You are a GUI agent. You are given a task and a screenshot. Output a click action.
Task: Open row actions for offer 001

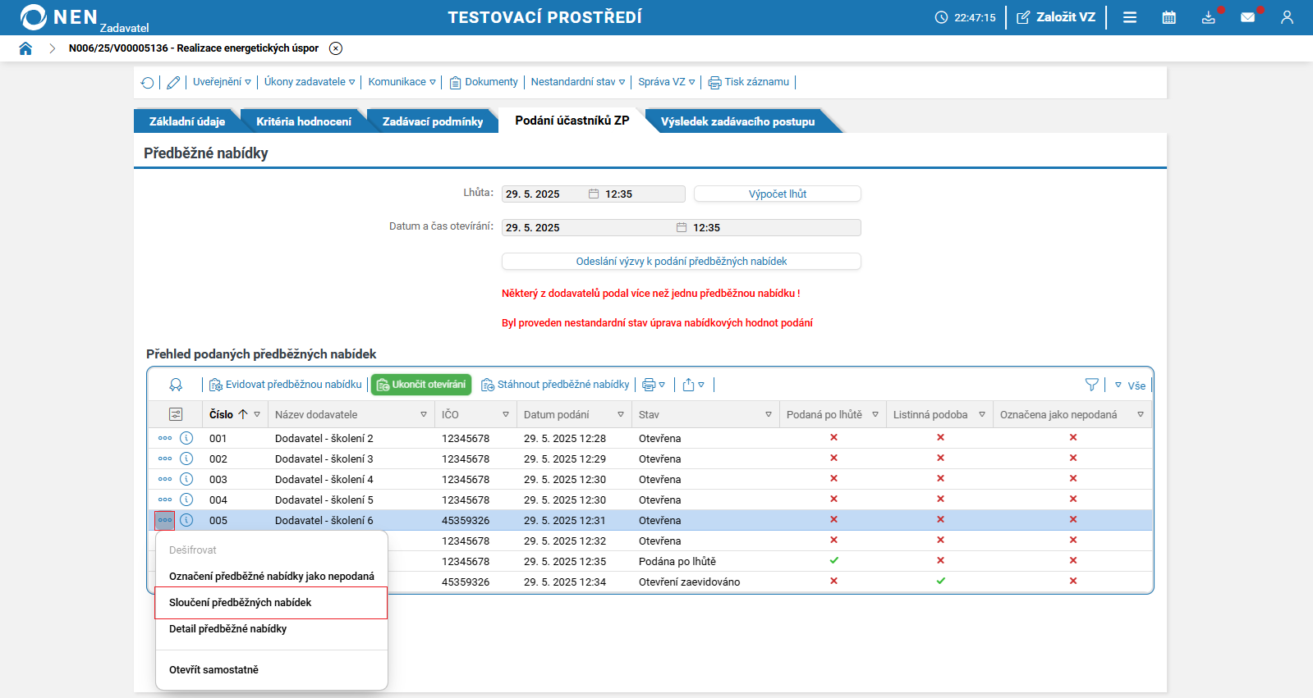tap(165, 438)
